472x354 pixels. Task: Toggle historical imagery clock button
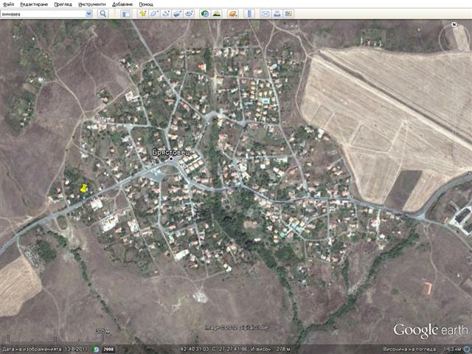205,13
